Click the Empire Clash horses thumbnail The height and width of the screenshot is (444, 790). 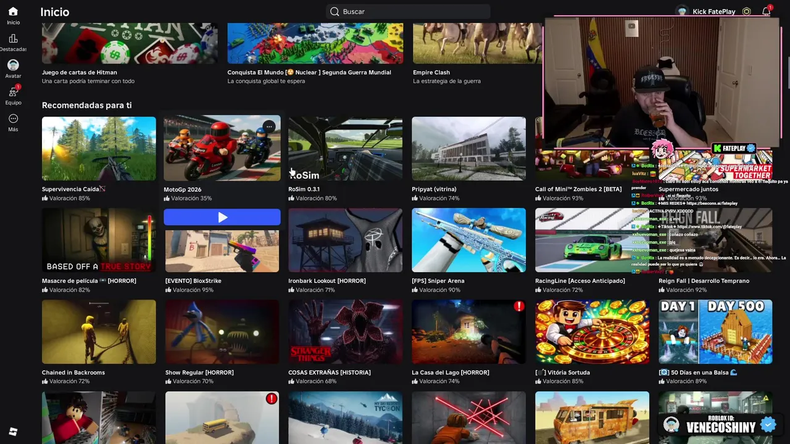point(478,43)
